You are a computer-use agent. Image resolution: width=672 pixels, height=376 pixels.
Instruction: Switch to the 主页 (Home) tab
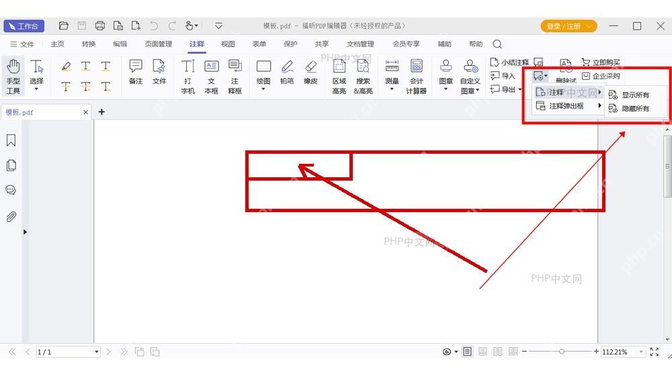[57, 44]
